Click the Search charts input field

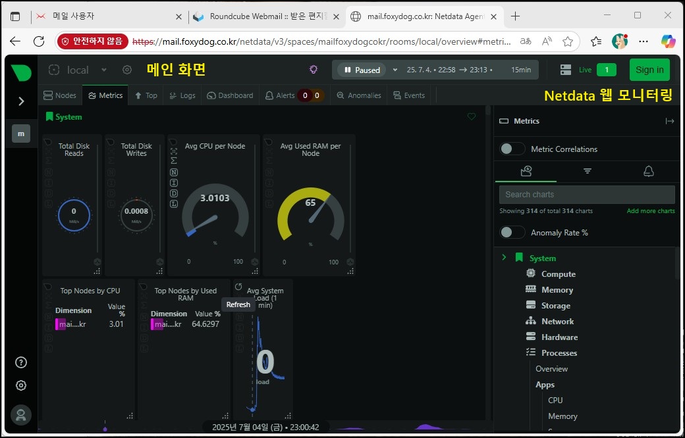point(587,195)
